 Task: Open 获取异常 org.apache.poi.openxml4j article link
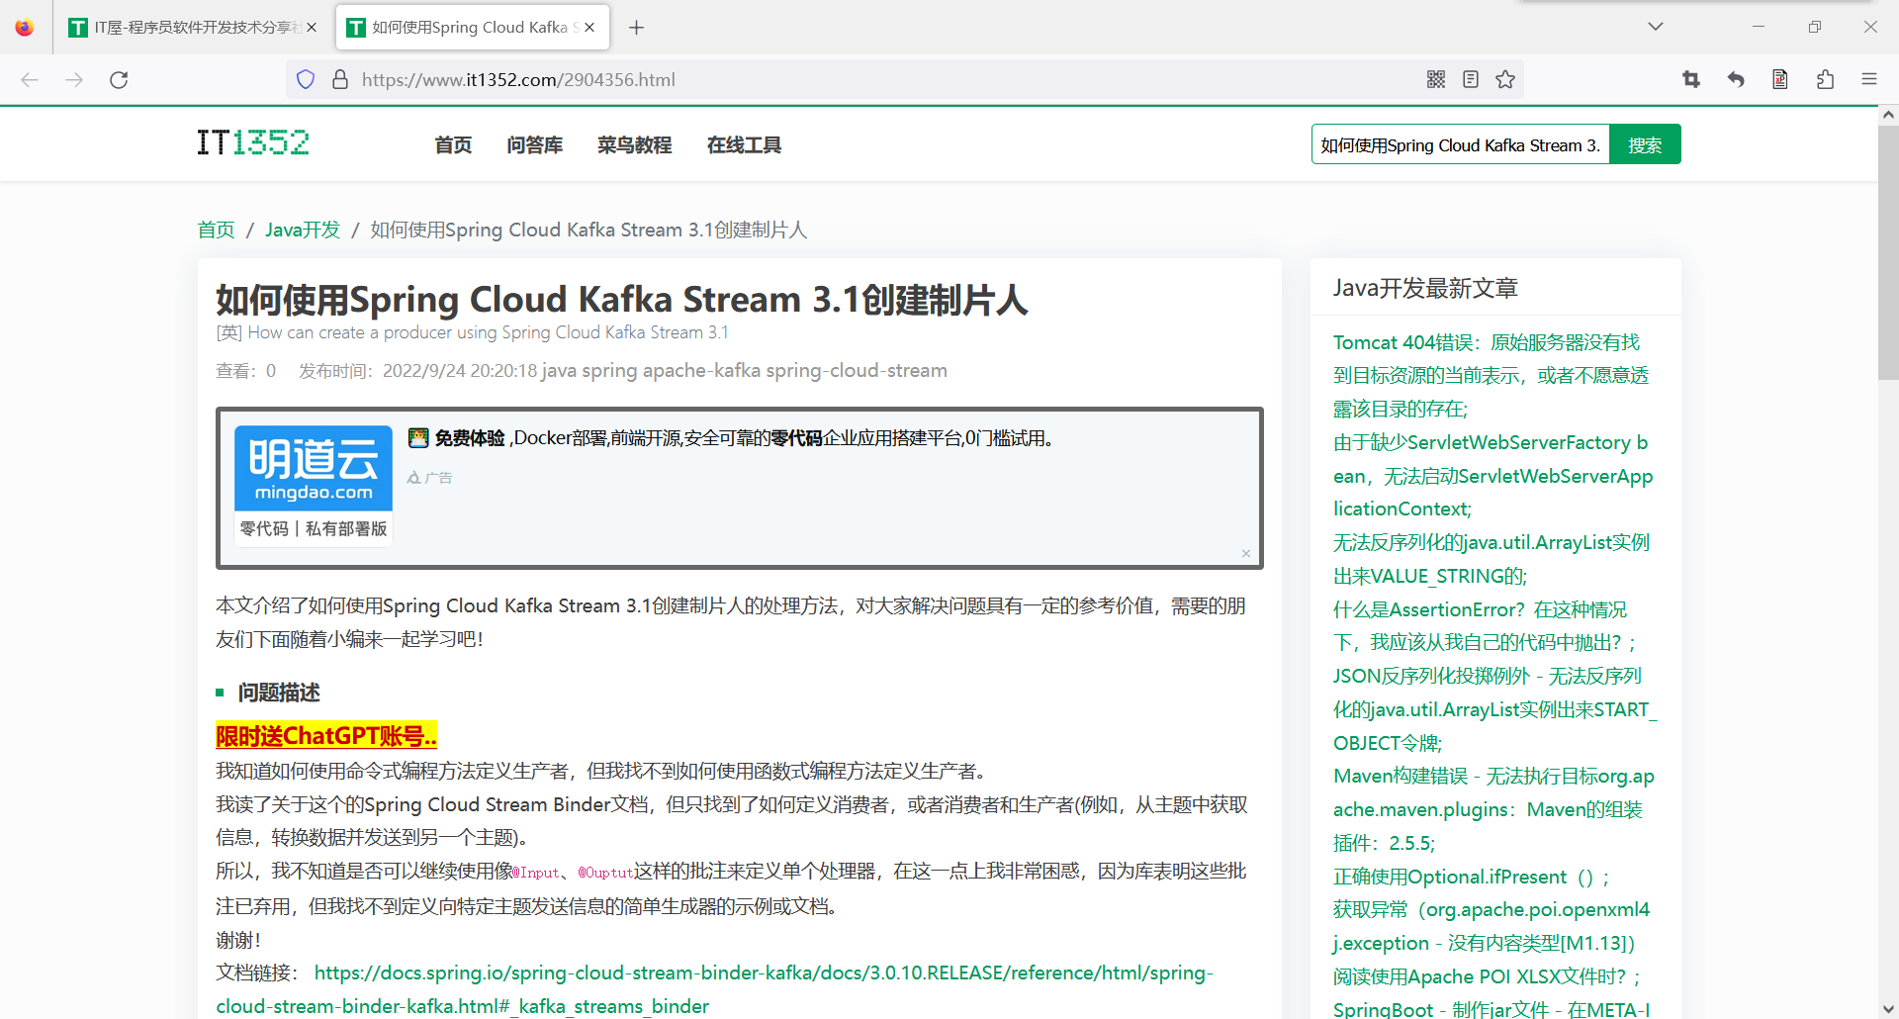pos(1492,943)
